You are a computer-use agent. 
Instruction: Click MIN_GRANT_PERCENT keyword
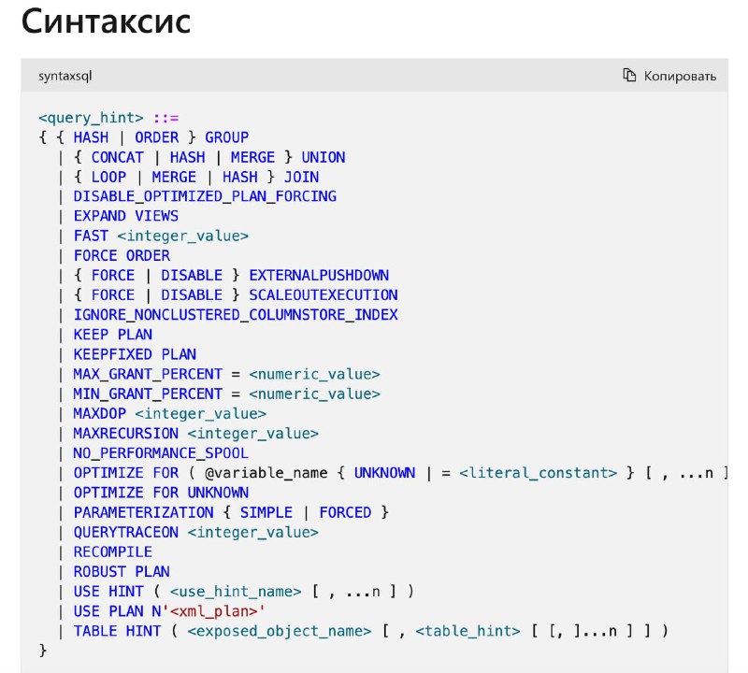click(148, 394)
